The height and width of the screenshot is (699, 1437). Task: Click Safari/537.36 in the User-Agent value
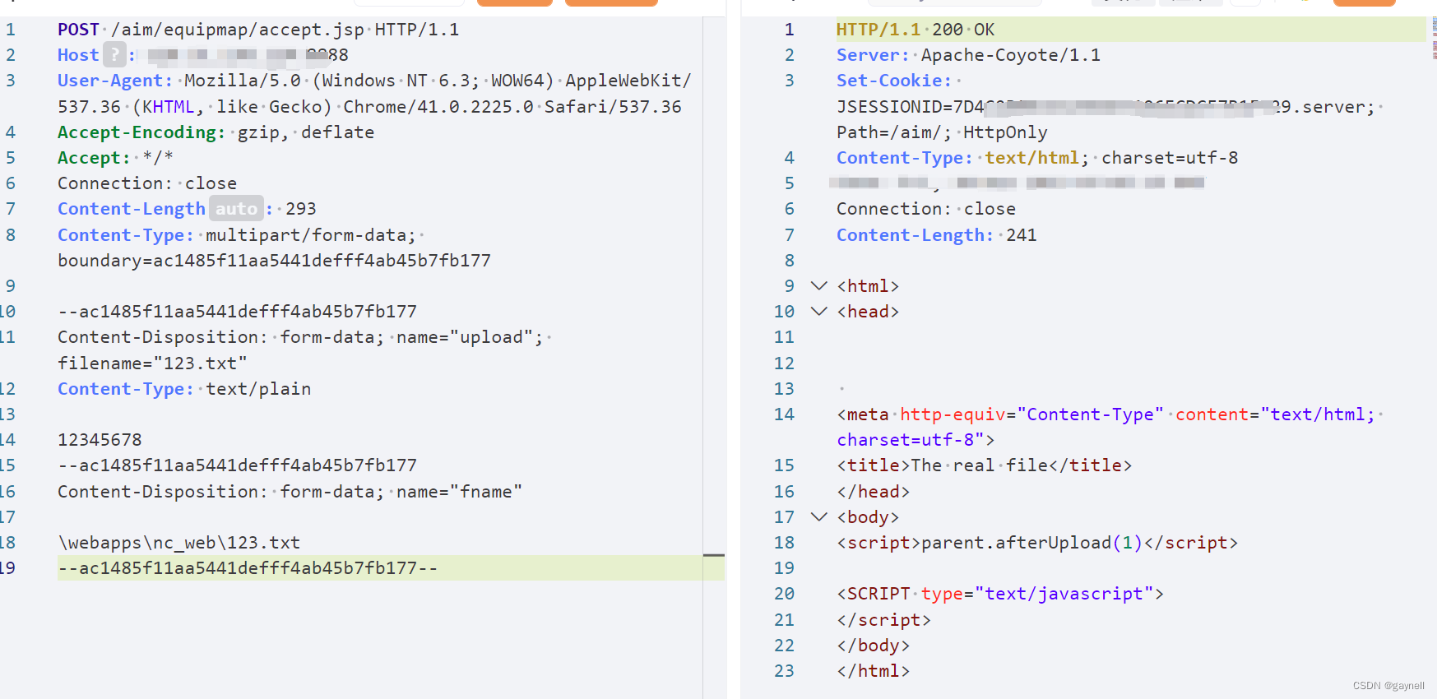pos(613,107)
